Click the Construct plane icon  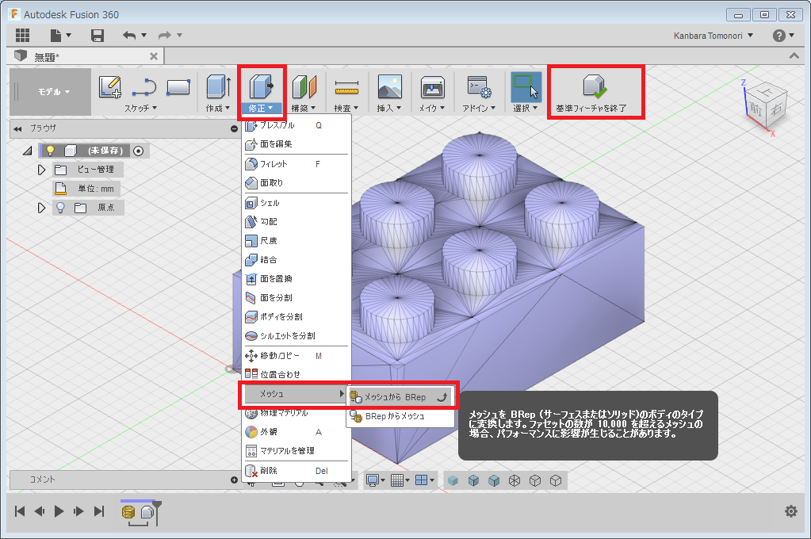pyautogui.click(x=304, y=86)
